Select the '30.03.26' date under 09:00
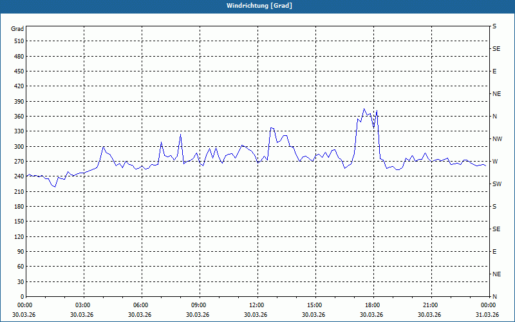 coord(198,314)
